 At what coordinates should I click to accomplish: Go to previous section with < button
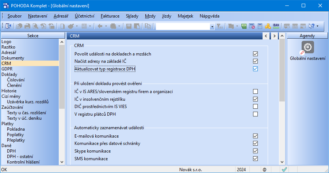pos(266,36)
